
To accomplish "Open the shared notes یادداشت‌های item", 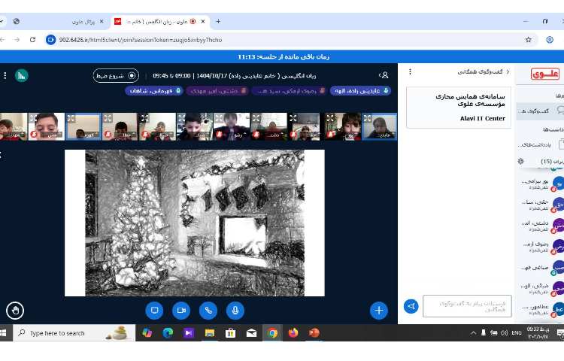I will coord(540,144).
